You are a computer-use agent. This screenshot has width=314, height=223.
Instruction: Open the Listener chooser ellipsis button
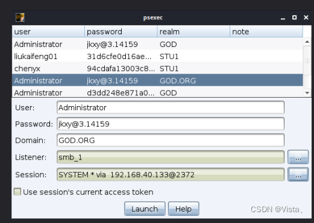pos(298,157)
